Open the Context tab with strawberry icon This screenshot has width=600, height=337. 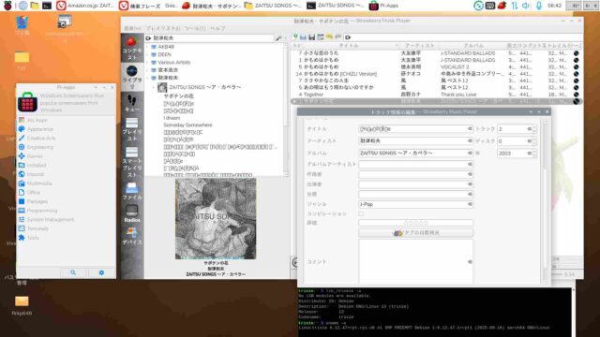(x=132, y=49)
